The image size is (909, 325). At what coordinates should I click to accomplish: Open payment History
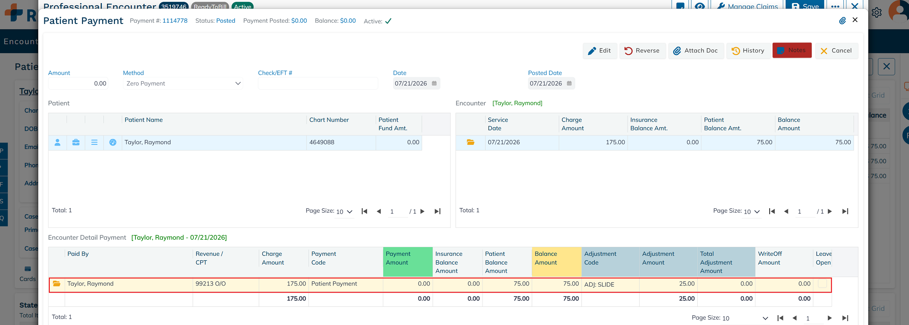coord(748,51)
